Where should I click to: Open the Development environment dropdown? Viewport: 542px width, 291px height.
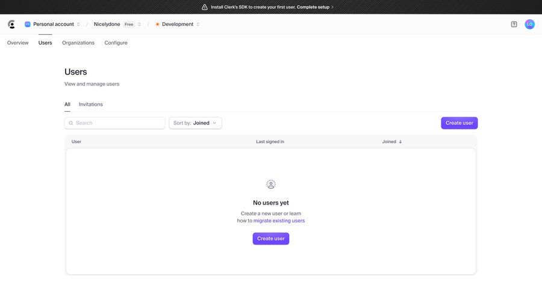[x=178, y=25]
